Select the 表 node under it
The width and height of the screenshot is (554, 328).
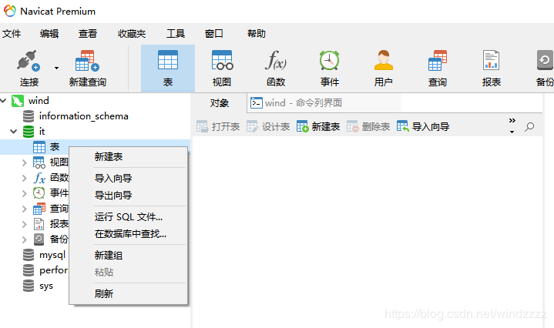pos(55,147)
